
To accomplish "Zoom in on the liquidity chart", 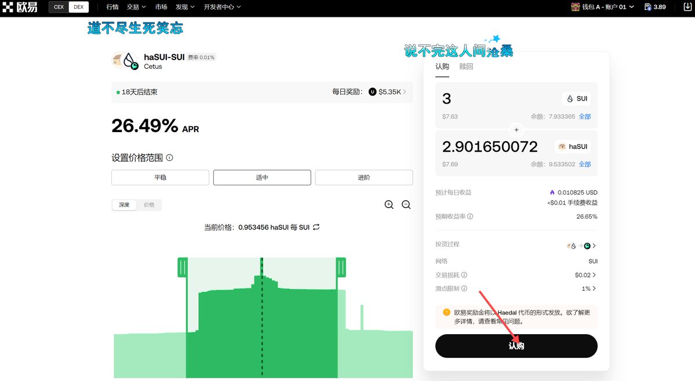I will tap(389, 204).
